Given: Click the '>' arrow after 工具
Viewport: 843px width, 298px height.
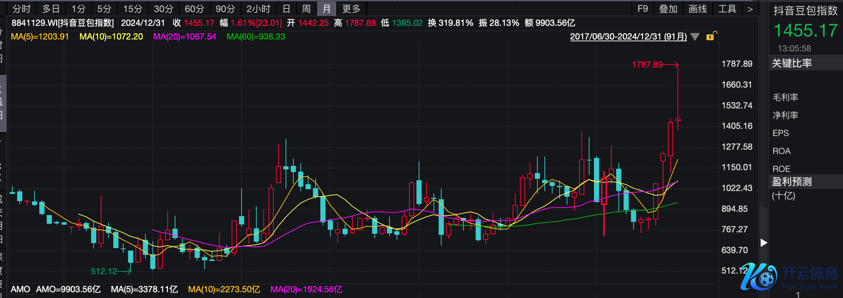Looking at the screenshot, I should (x=750, y=9).
